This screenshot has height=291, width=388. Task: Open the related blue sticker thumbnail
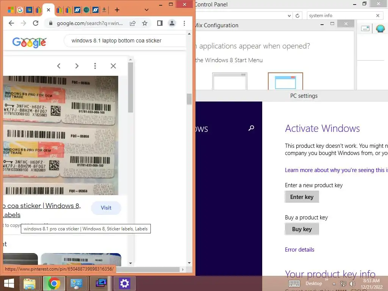pos(81,260)
